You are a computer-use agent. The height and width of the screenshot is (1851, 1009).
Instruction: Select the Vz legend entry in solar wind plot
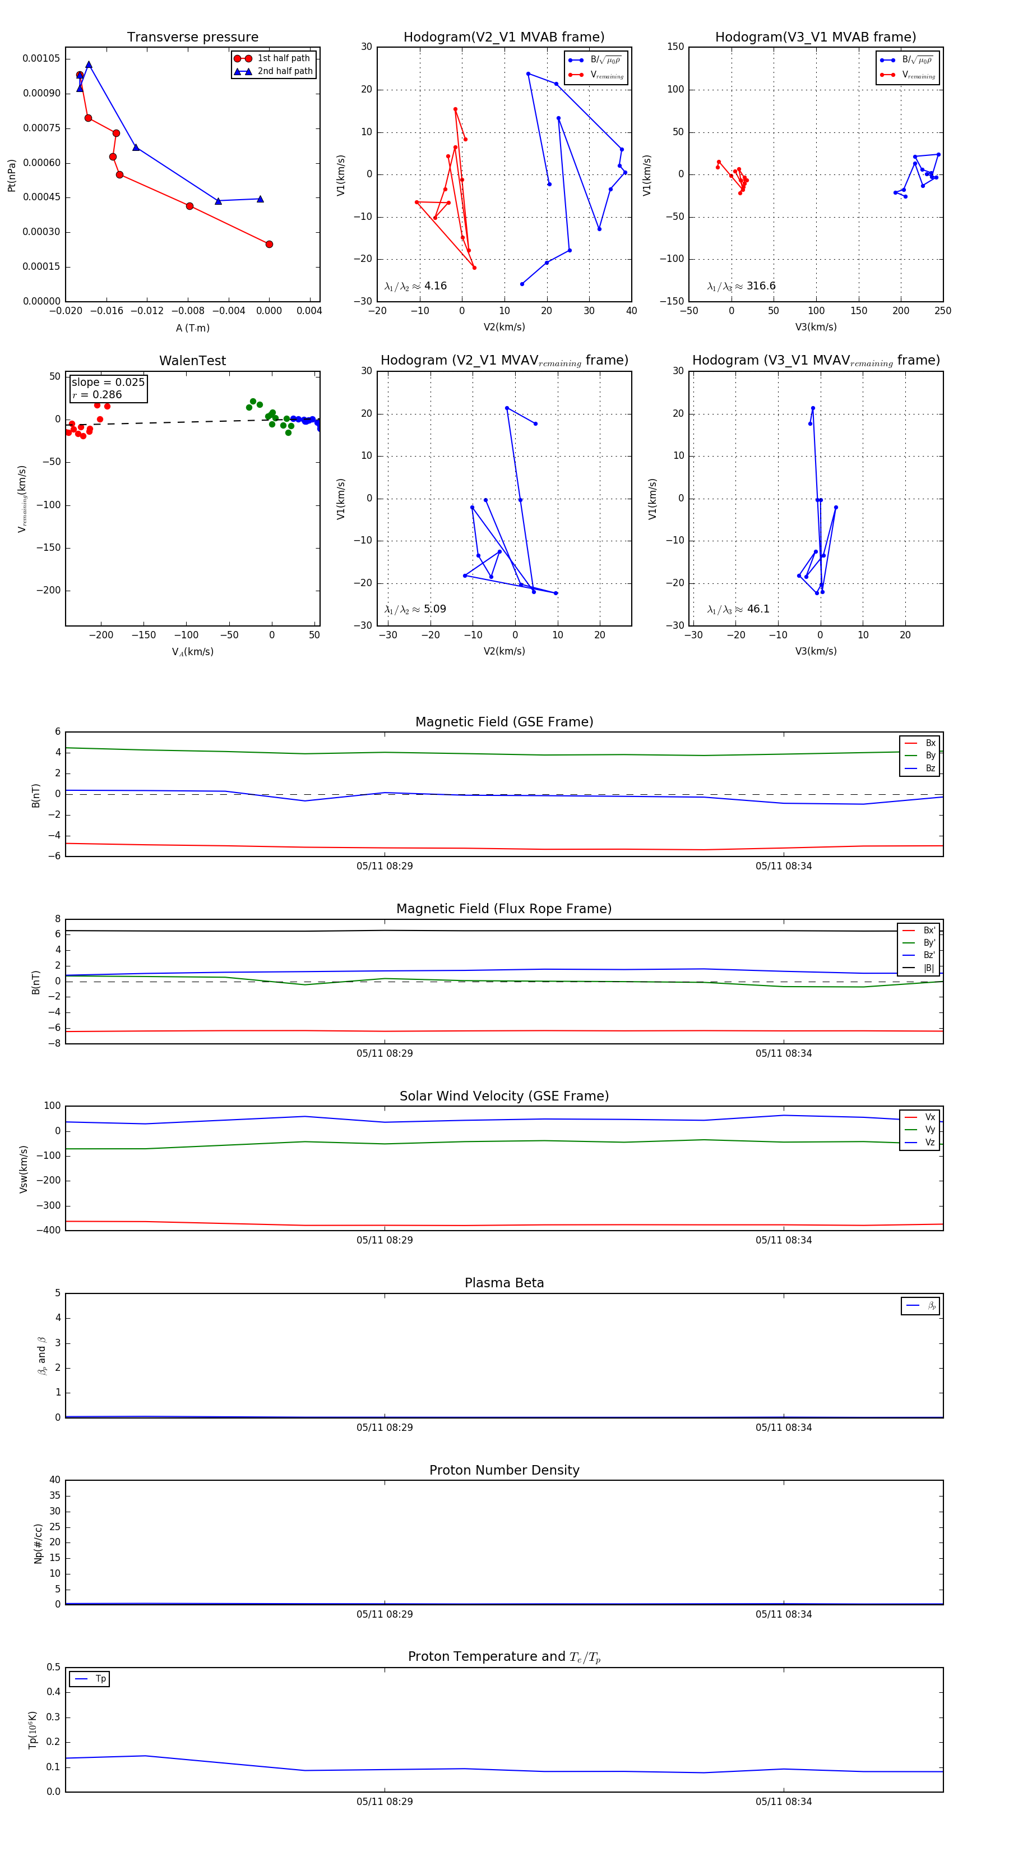[x=920, y=1143]
